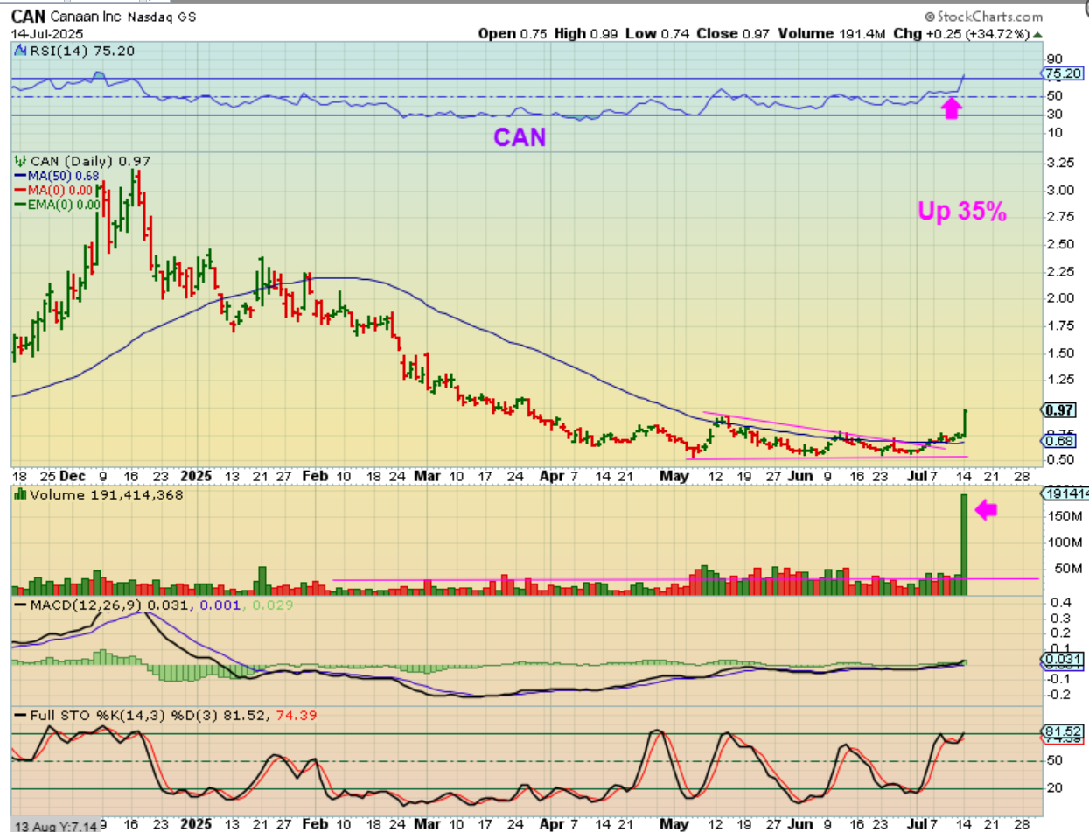
Task: Click the tall green volume bar for 14 July
Action: [965, 545]
